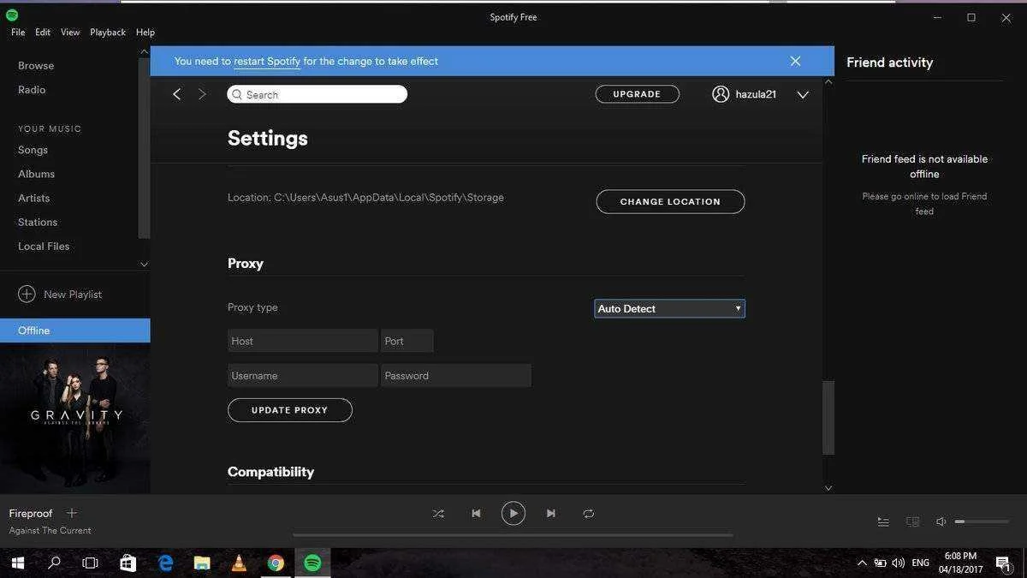
Task: Open Microsoft Edge from taskbar
Action: [x=165, y=563]
